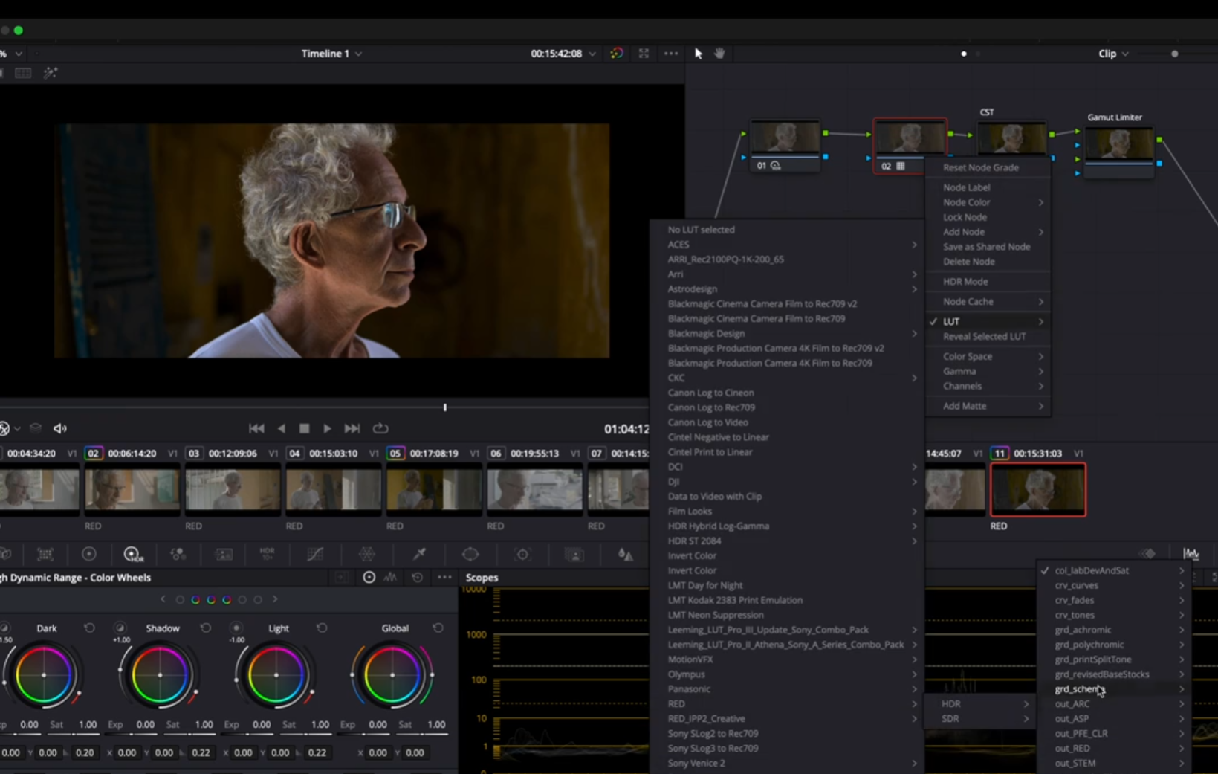Toggle the Dark zone enable dot
1218x774 pixels.
pos(4,628)
